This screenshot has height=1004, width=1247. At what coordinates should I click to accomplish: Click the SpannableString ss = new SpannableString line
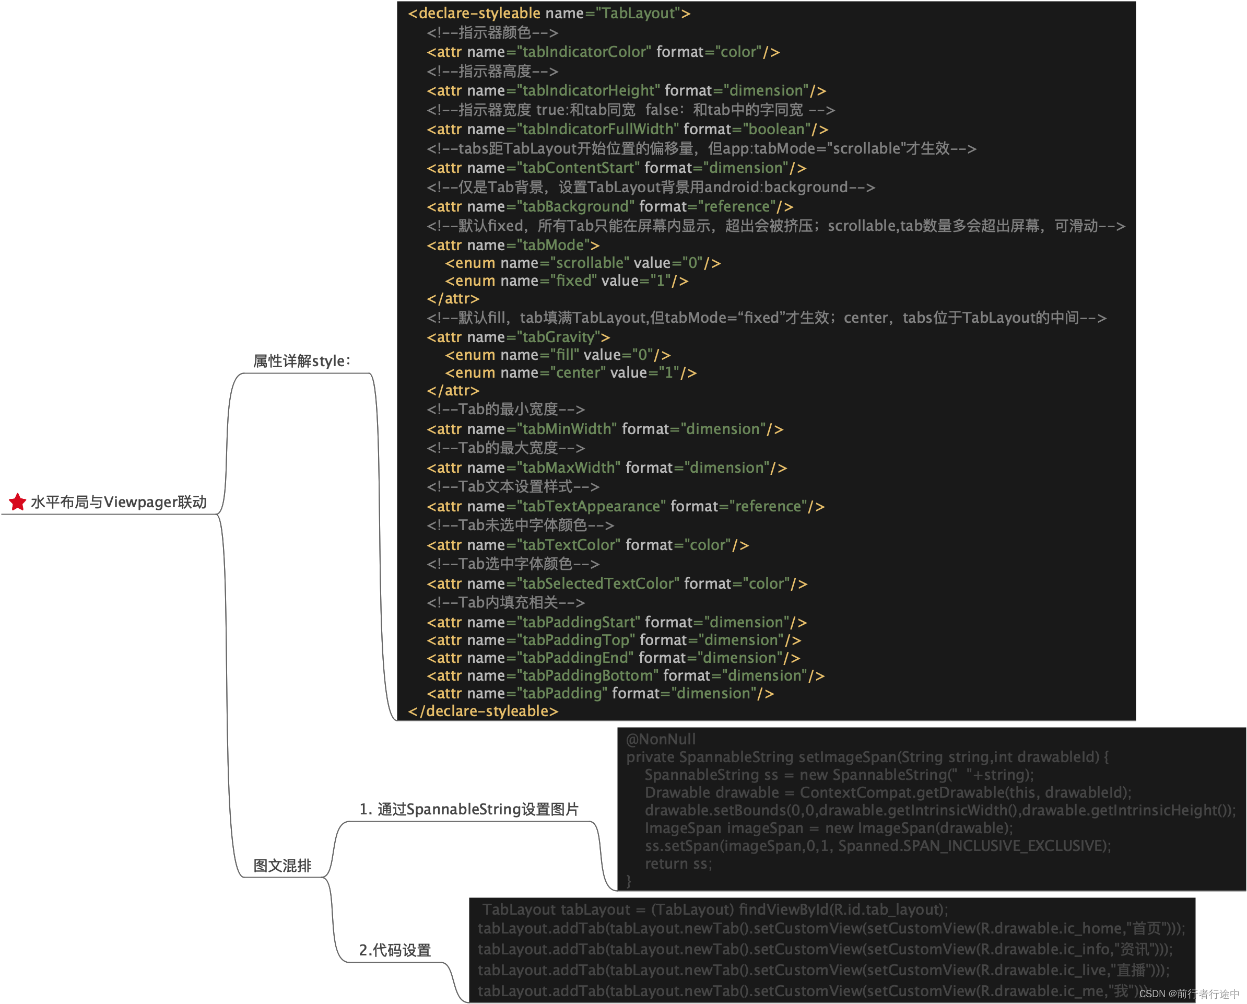(839, 776)
